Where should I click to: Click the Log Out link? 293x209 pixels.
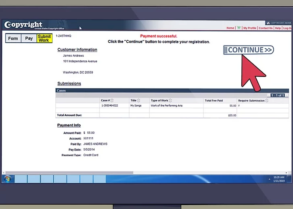pos(287,28)
